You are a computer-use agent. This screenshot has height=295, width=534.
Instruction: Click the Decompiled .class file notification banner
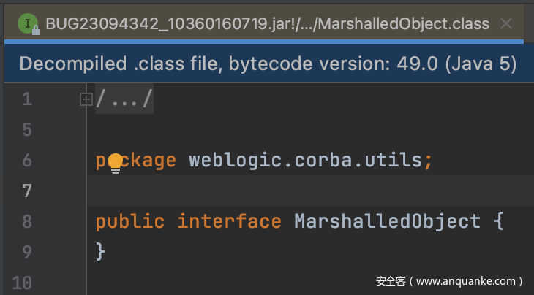click(x=269, y=64)
